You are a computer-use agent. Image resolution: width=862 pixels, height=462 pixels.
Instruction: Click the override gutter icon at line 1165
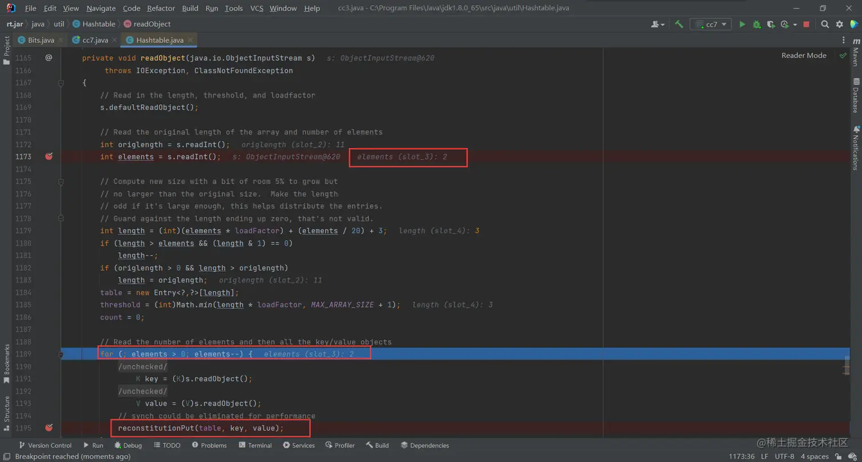[48, 58]
